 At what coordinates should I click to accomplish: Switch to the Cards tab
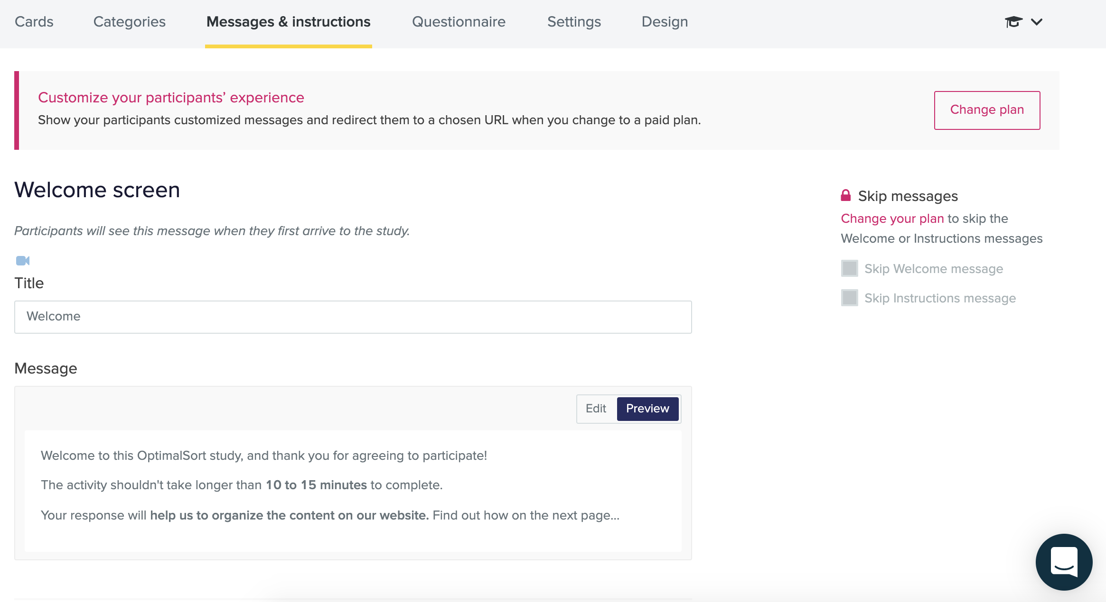pyautogui.click(x=34, y=21)
